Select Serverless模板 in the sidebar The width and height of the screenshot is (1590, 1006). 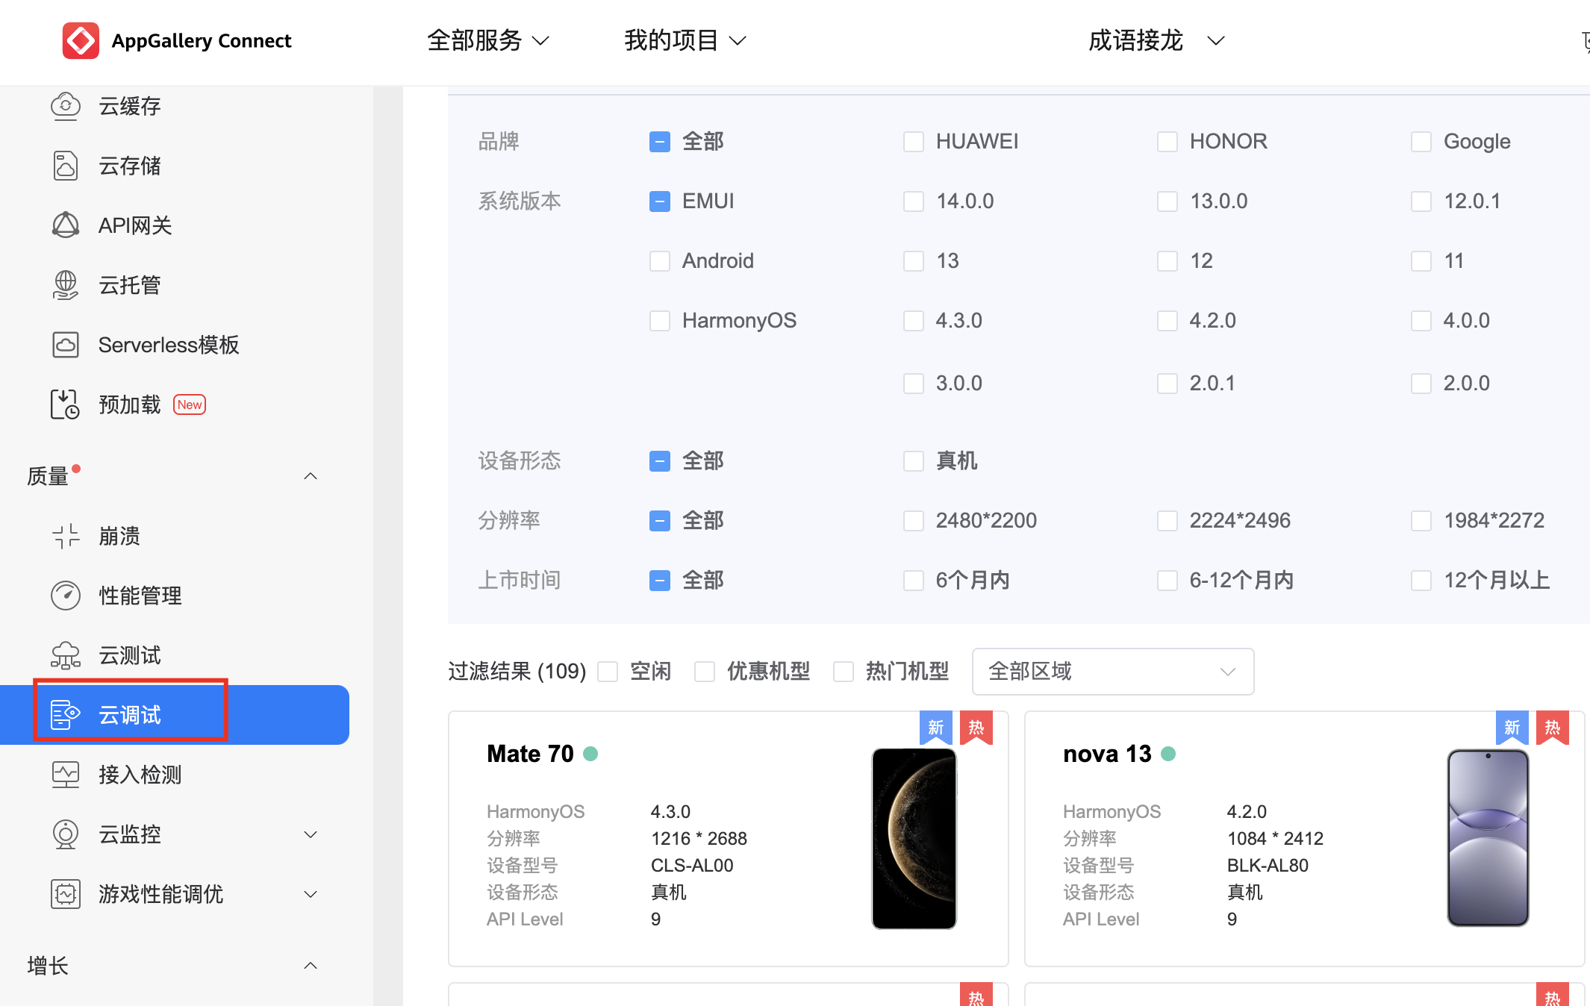169,345
